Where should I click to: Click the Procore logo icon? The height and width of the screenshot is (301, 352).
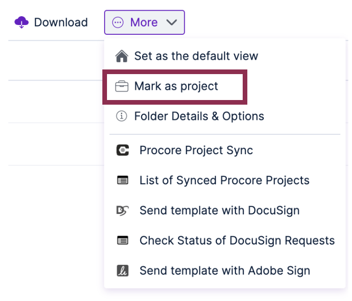123,150
